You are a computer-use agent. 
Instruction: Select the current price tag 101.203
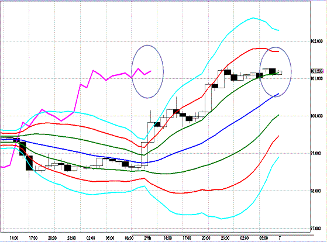pyautogui.click(x=316, y=71)
